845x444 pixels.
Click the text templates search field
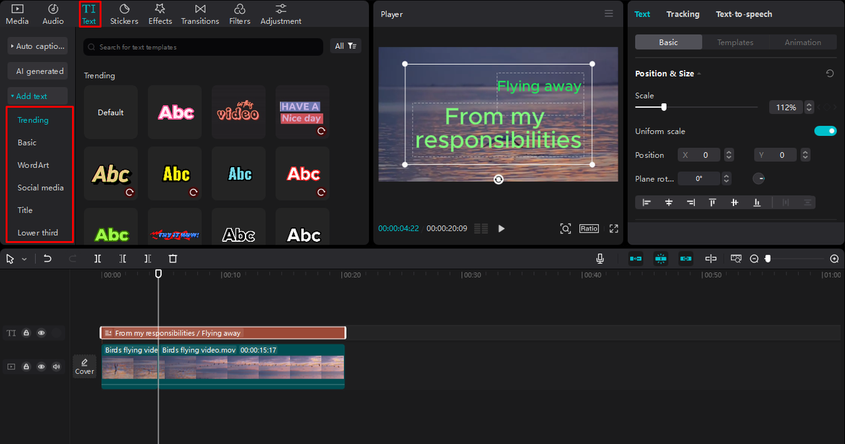point(203,47)
